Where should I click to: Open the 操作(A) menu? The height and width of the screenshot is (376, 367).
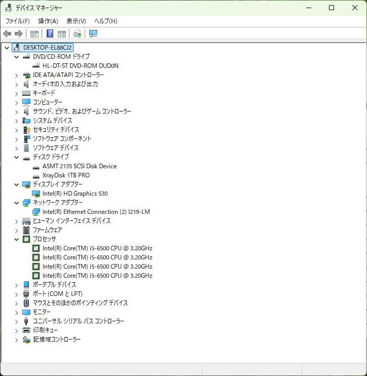coord(48,21)
